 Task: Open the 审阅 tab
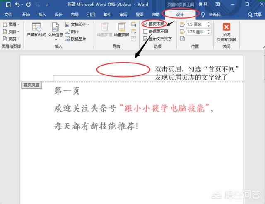coord(123,15)
